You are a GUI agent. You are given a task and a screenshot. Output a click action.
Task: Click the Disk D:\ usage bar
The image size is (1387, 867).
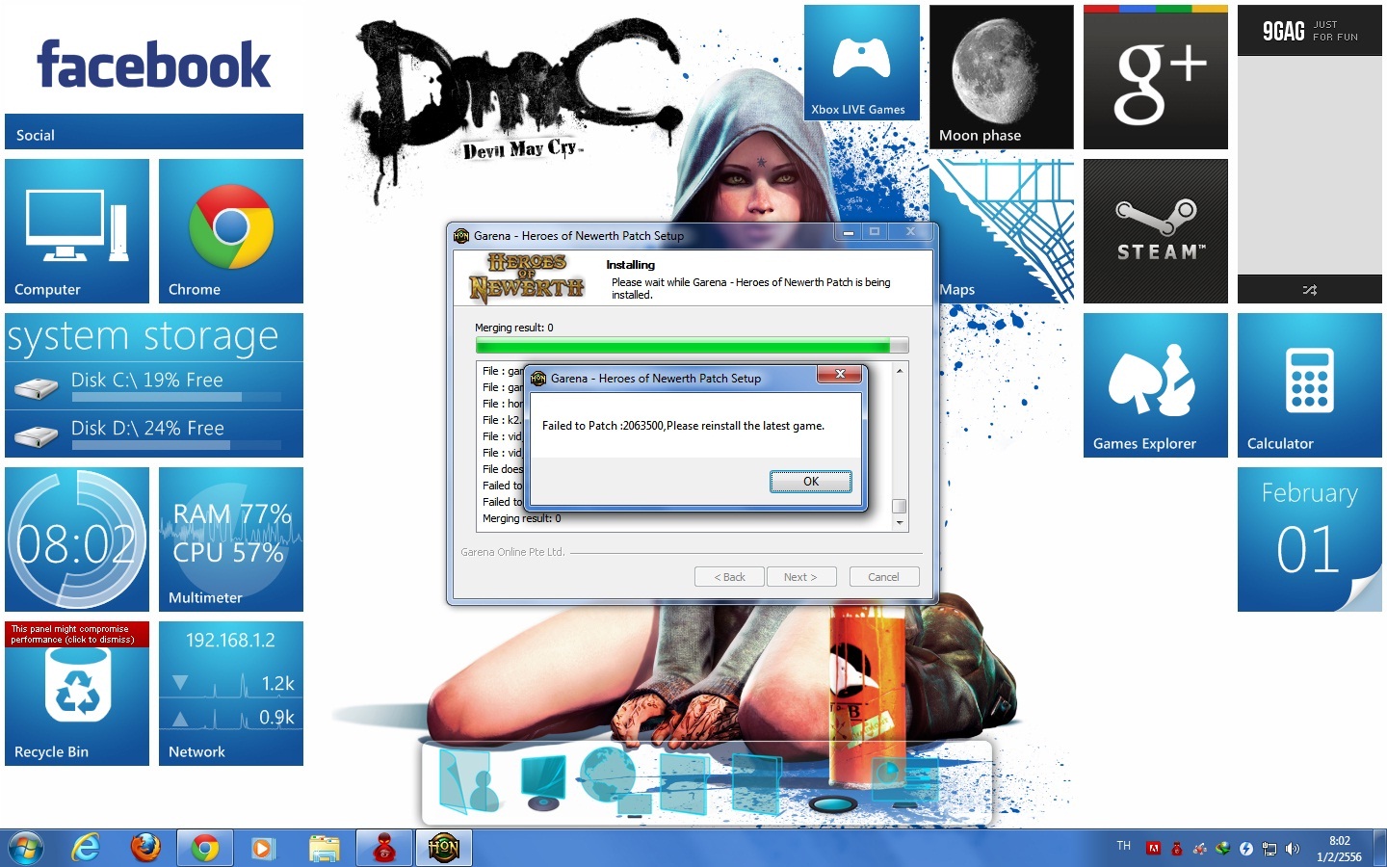(x=175, y=445)
